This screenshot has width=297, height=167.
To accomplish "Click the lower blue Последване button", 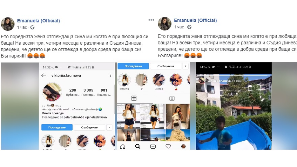I will 57,127.
